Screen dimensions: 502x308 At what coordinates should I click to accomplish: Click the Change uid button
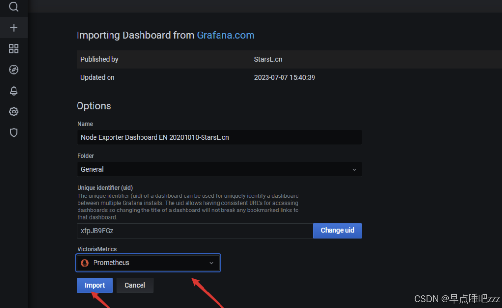pyautogui.click(x=337, y=231)
